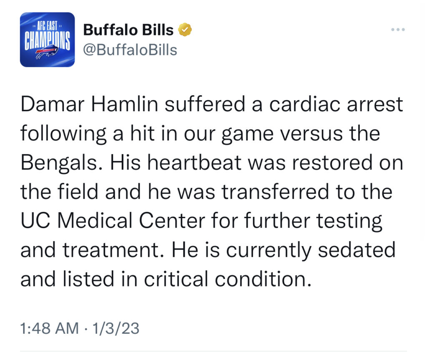Click the gold verified badge
Viewport: 427px width, 353px height.
pyautogui.click(x=185, y=30)
